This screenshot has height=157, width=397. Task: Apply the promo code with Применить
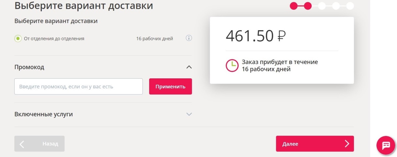170,86
